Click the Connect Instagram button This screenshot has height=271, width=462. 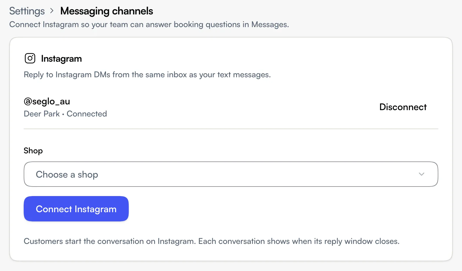76,209
